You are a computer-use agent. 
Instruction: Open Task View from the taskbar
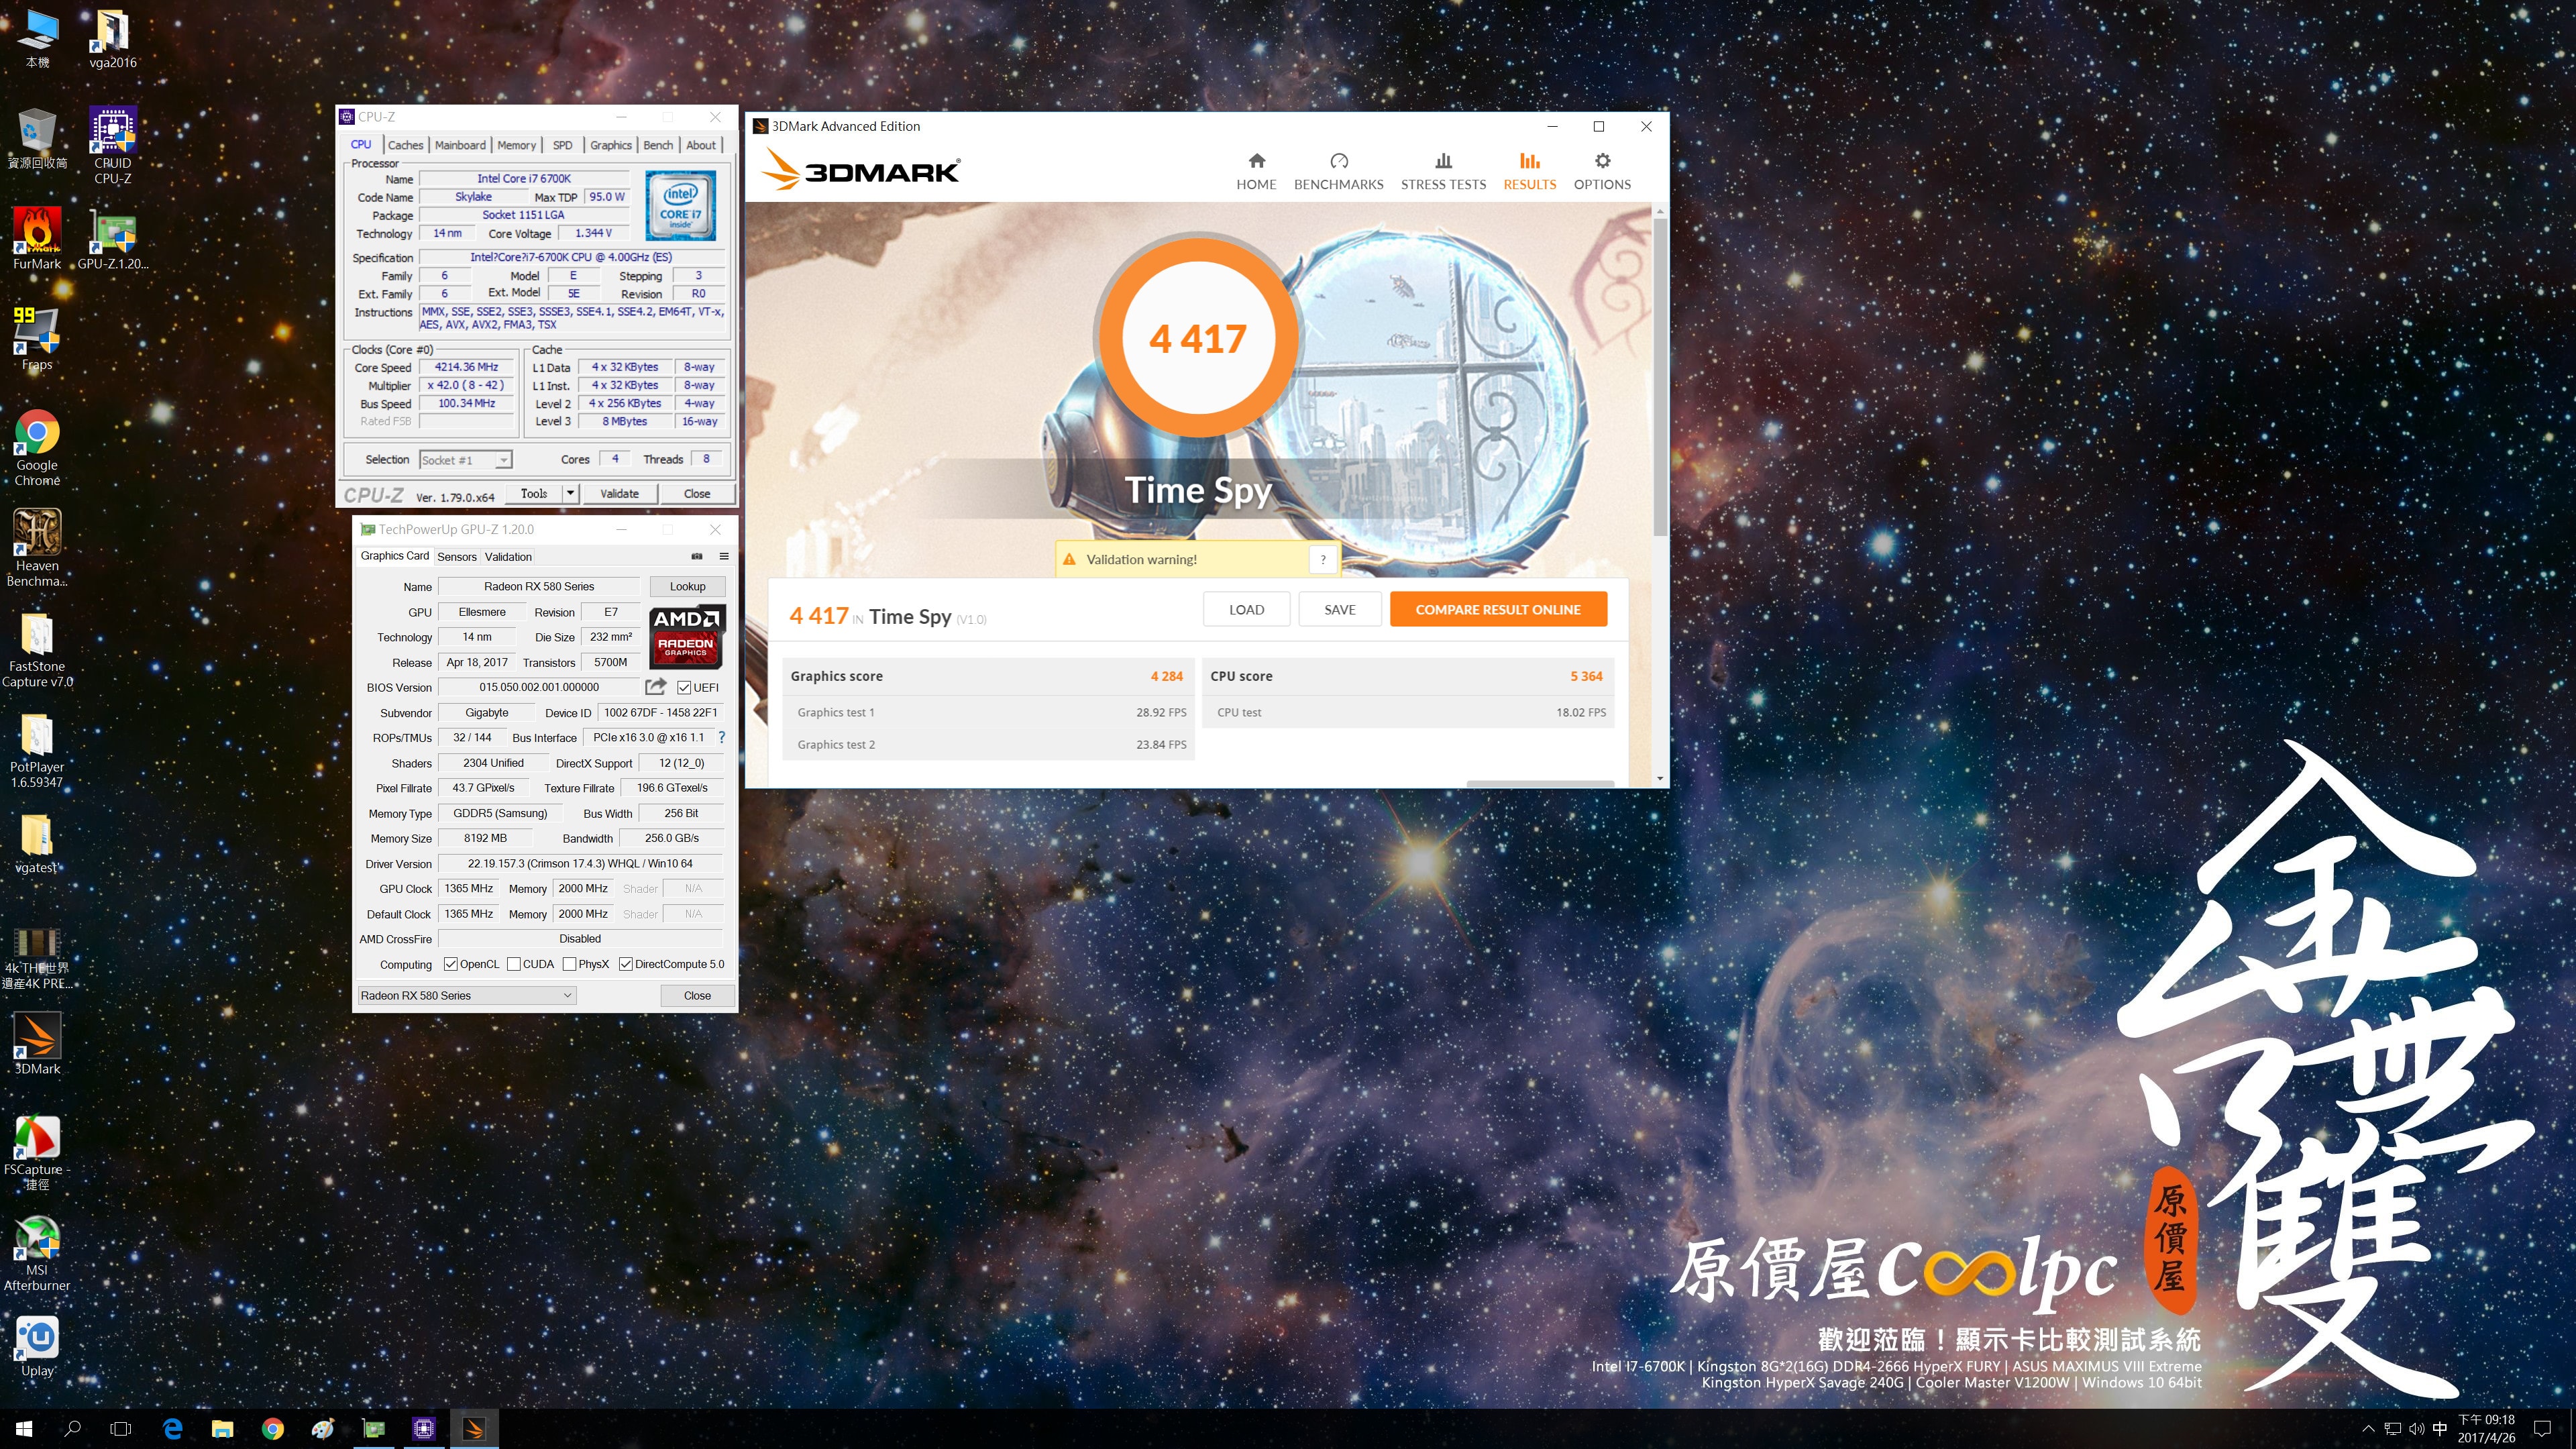(x=121, y=1428)
